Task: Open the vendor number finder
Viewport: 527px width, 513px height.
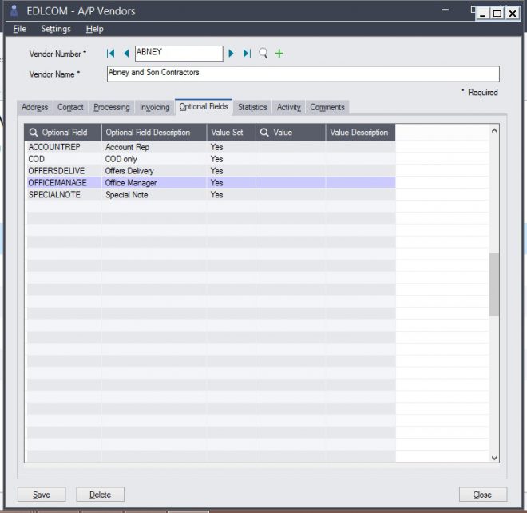Action: [x=263, y=54]
